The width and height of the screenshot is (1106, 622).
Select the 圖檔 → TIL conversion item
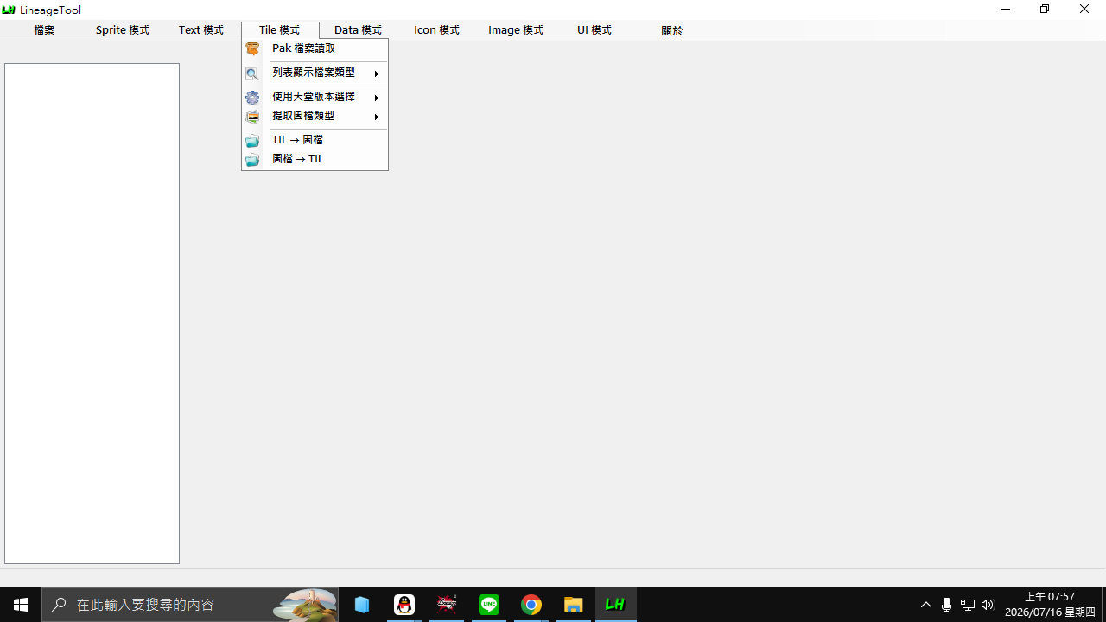coord(315,159)
